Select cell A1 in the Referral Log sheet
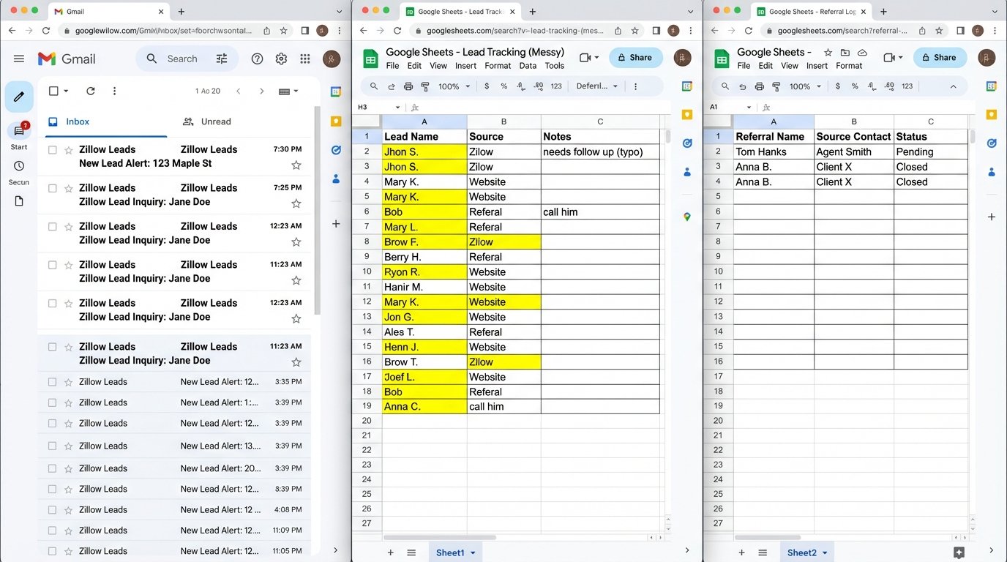The height and width of the screenshot is (562, 1007). tap(774, 136)
